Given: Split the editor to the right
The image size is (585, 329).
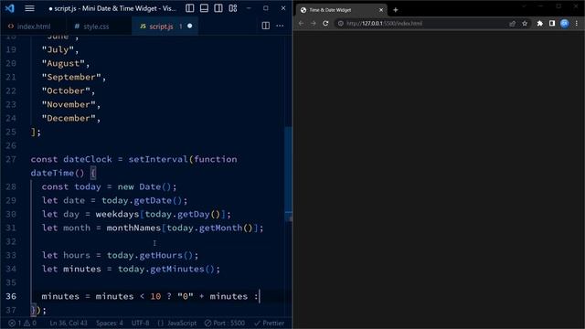Looking at the screenshot, I should [x=266, y=26].
